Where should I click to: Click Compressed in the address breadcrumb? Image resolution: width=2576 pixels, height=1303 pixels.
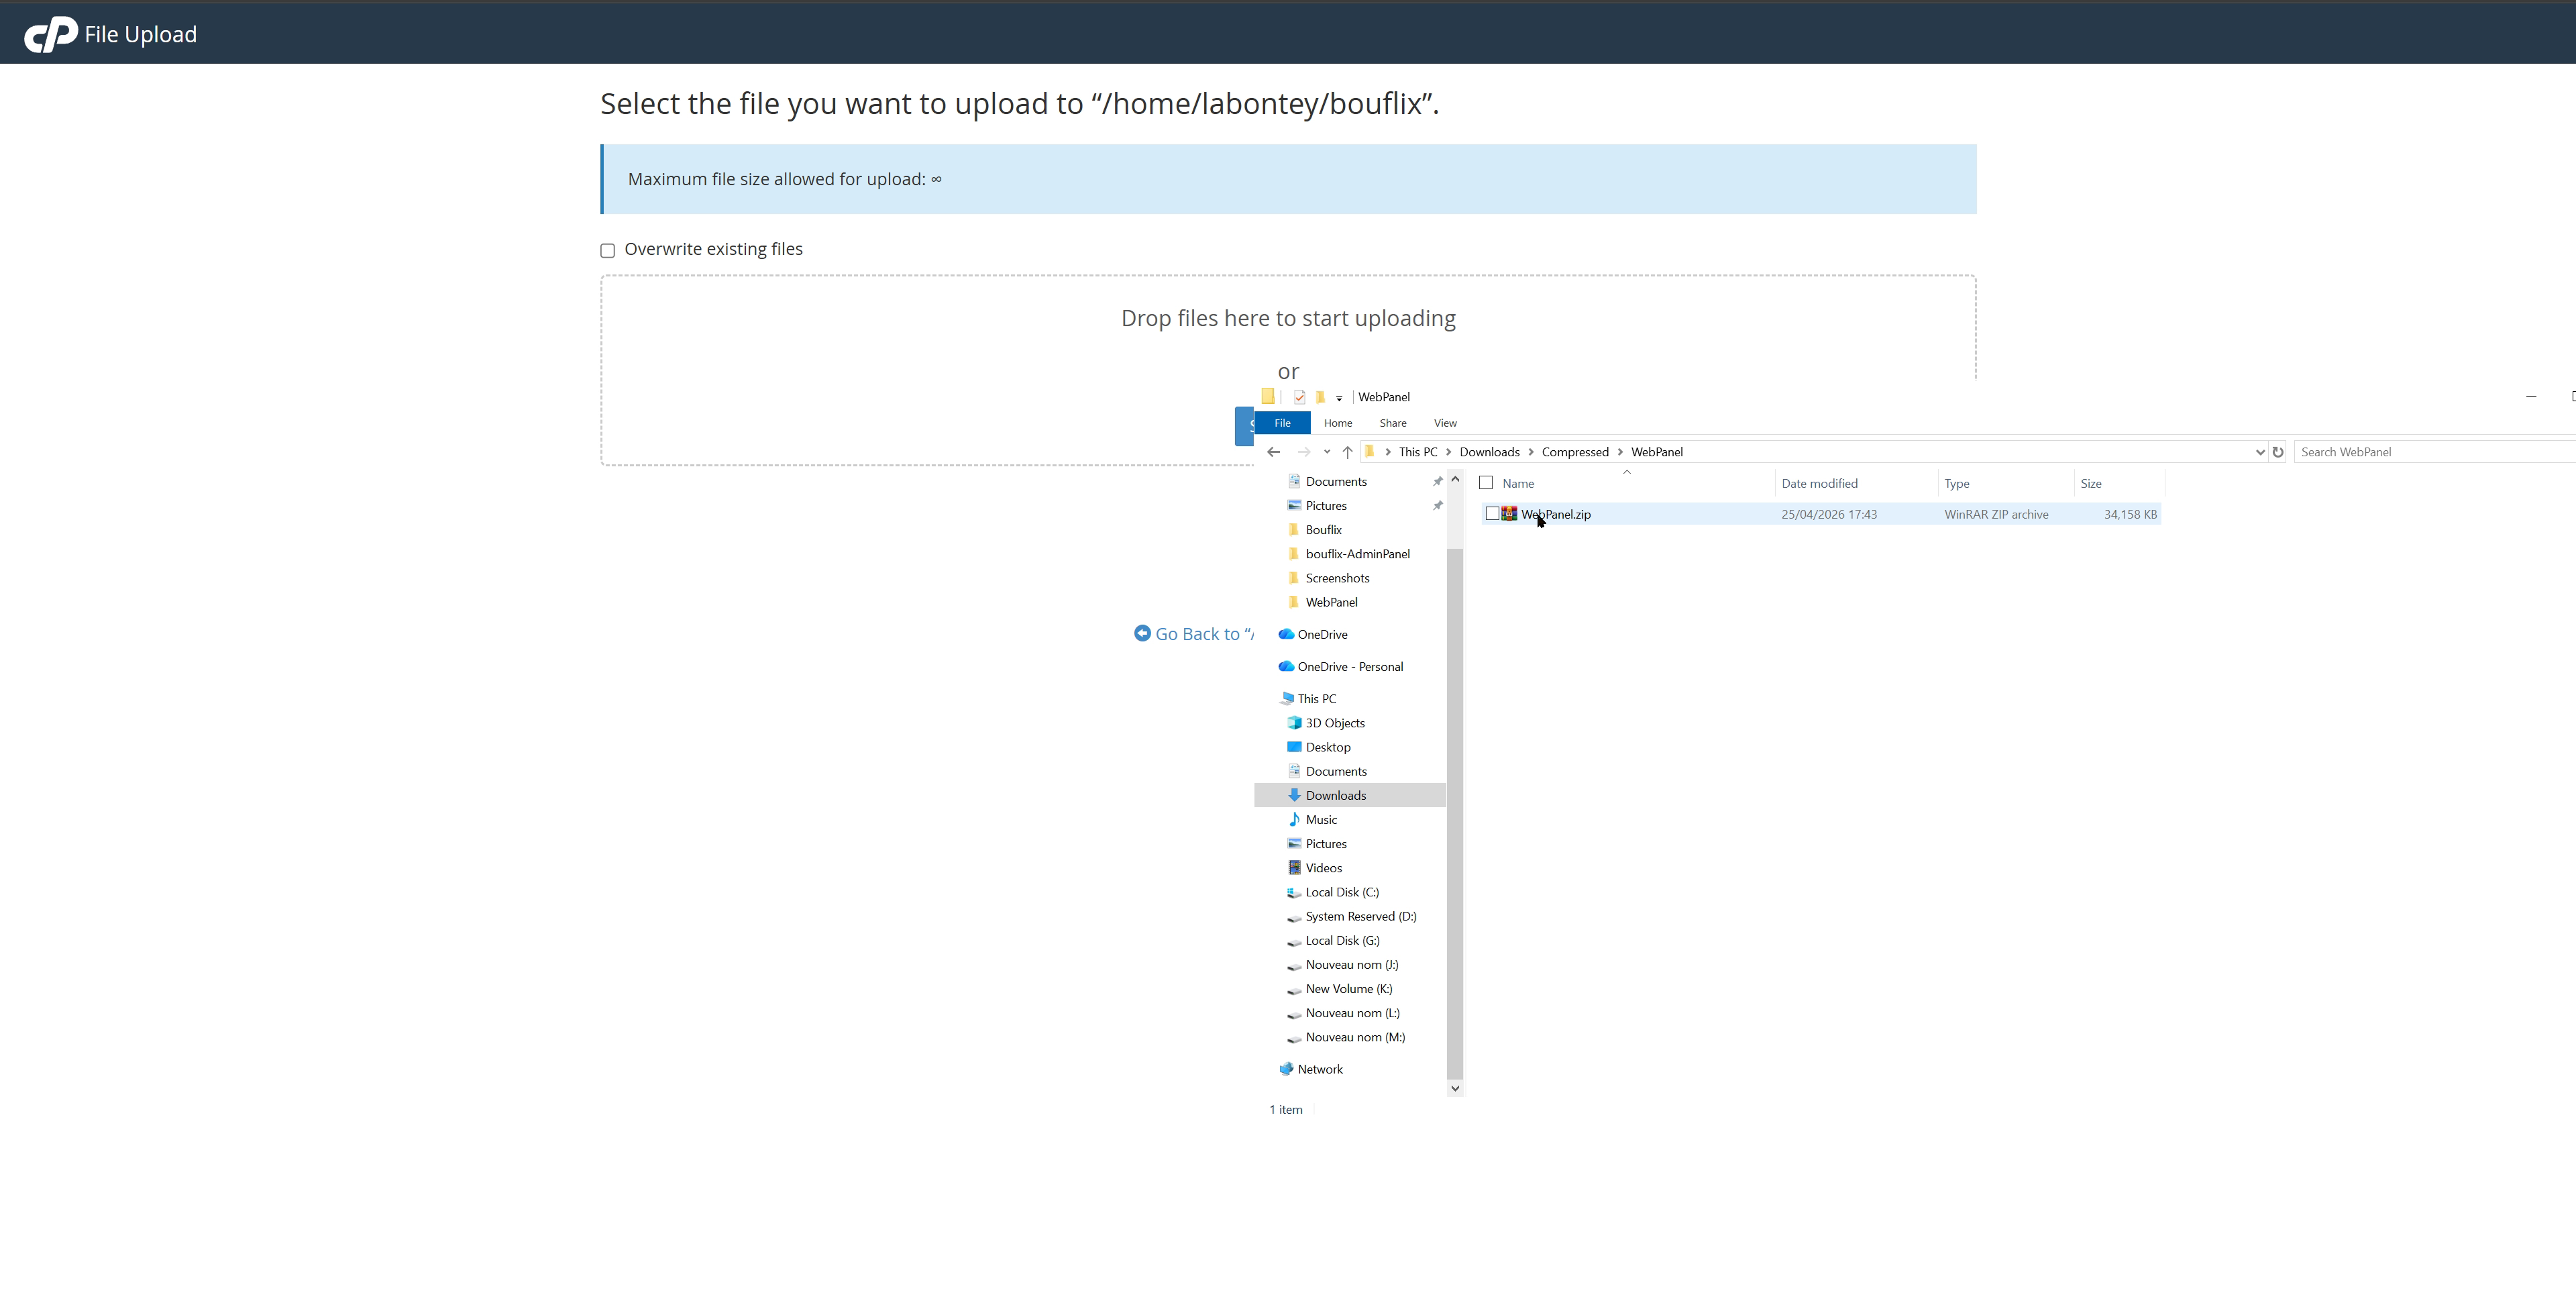point(1575,452)
